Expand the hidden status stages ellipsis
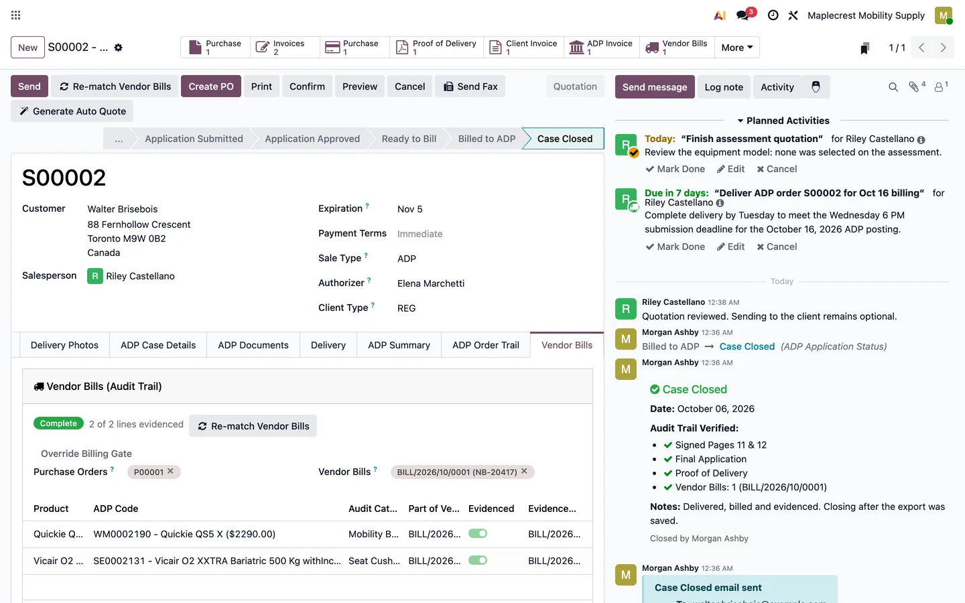 [119, 139]
